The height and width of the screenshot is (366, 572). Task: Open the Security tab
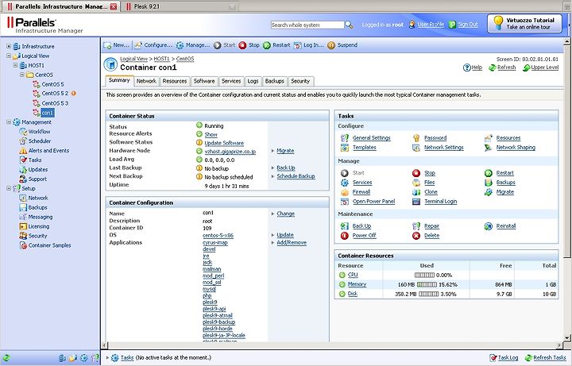coord(300,81)
